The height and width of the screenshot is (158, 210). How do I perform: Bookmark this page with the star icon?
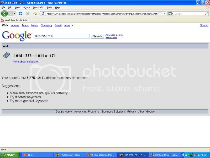tap(160, 14)
